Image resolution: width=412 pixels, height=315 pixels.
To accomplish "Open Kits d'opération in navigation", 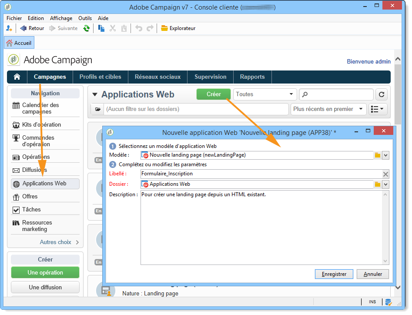I will pyautogui.click(x=45, y=124).
